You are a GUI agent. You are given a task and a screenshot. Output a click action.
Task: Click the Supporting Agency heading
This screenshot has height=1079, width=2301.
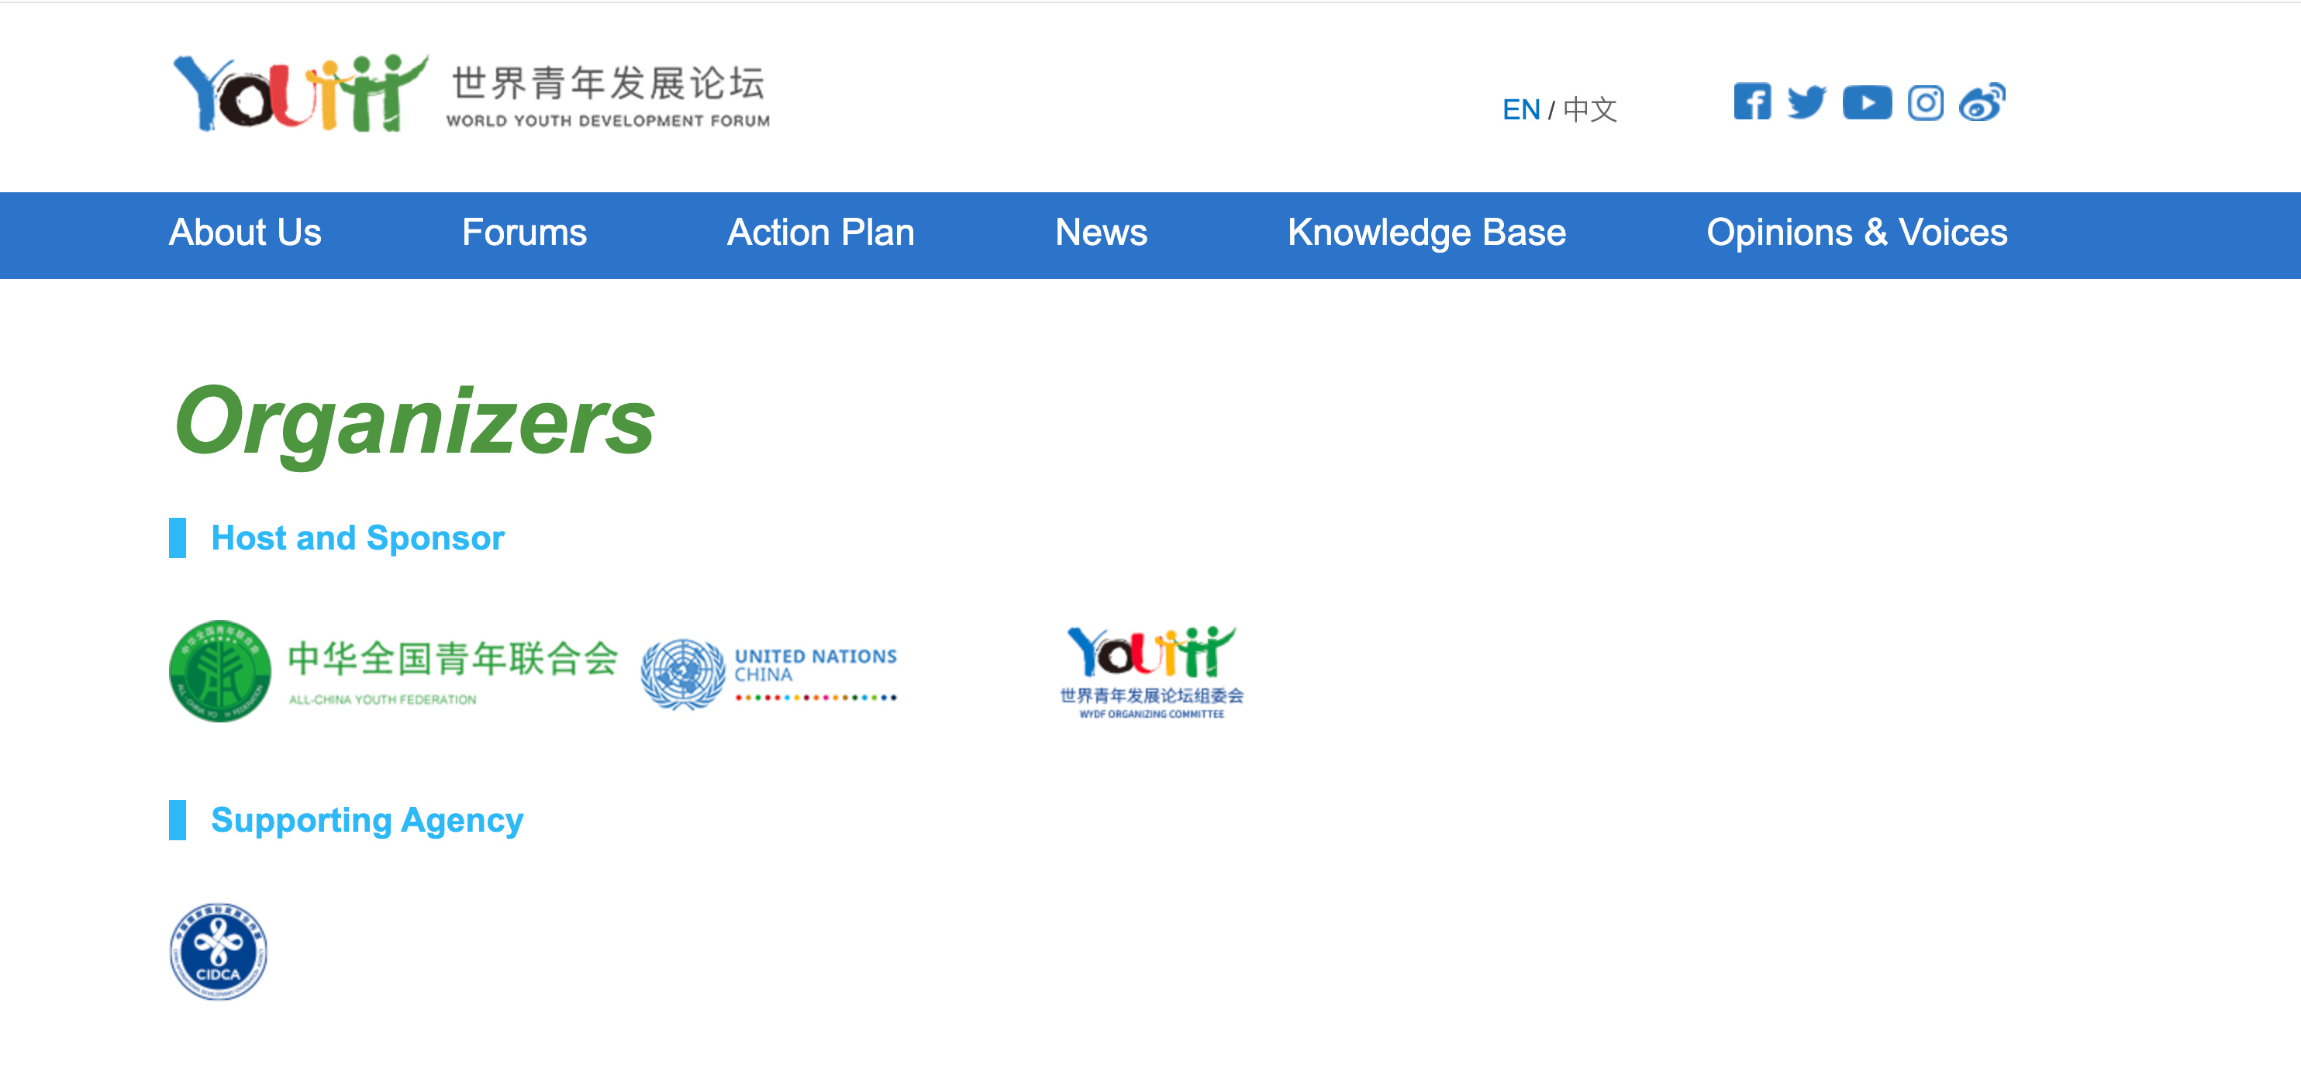click(x=366, y=819)
